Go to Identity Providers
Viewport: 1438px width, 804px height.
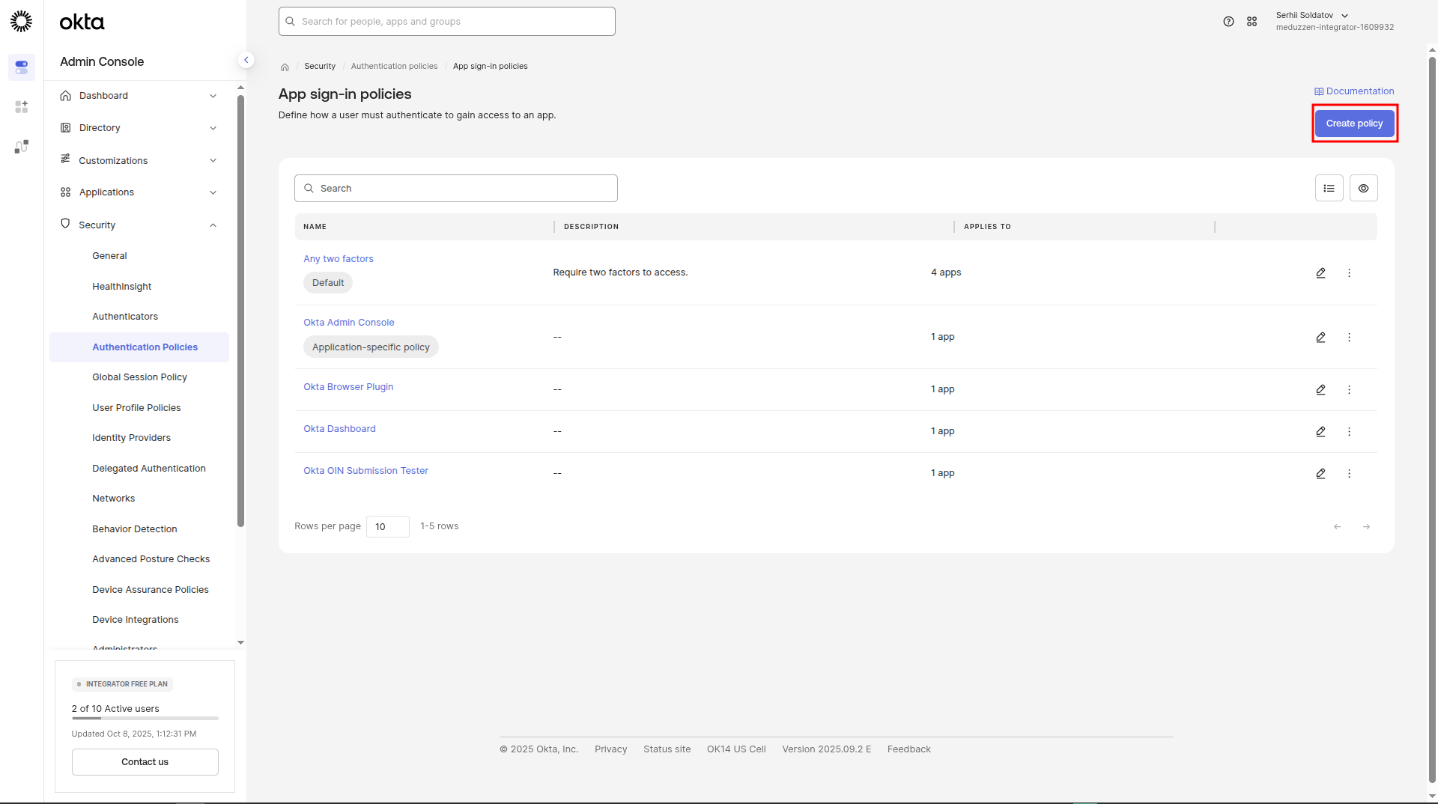(x=131, y=438)
